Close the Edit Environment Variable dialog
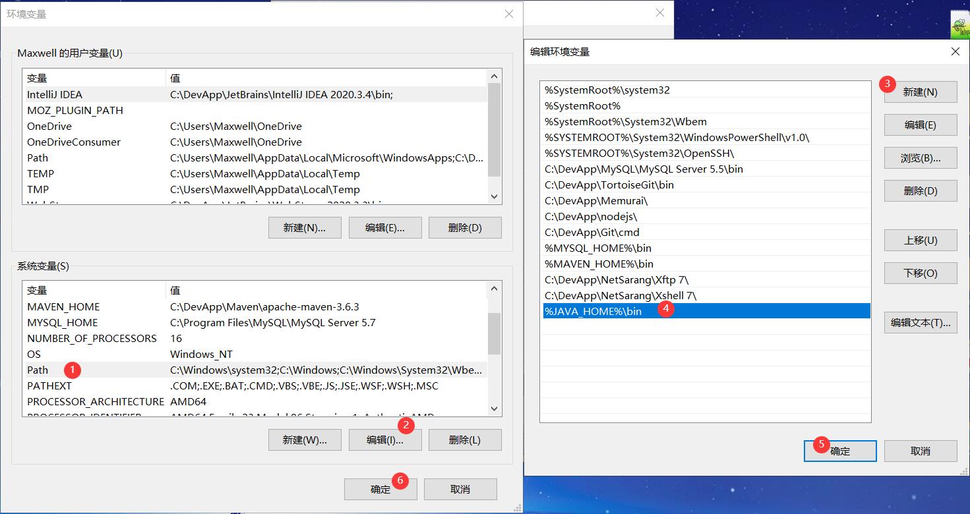 click(x=955, y=51)
